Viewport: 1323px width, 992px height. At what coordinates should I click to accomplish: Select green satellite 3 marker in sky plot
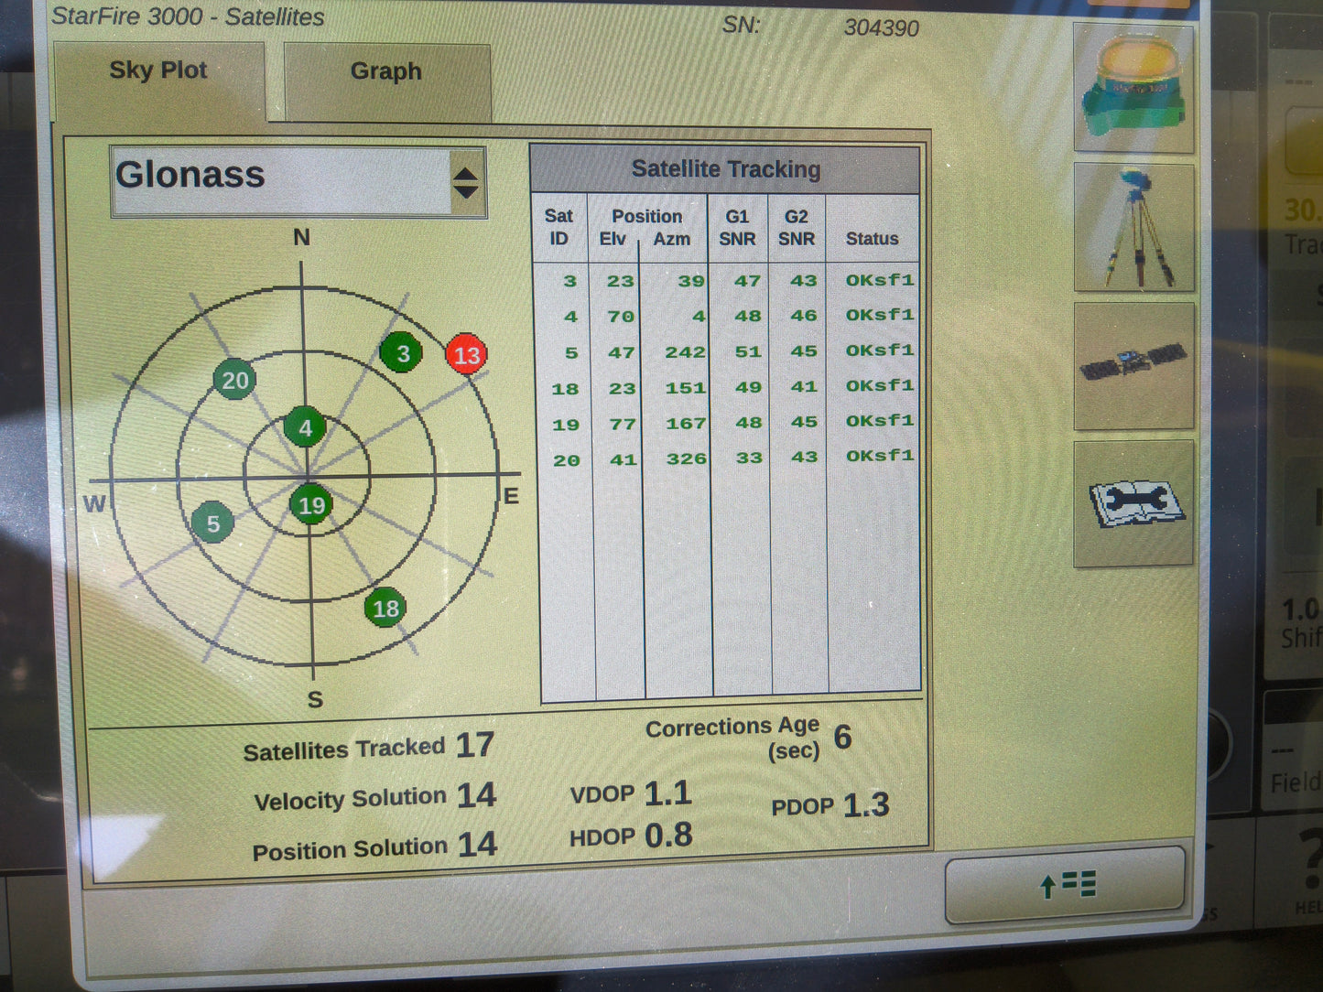[x=401, y=353]
